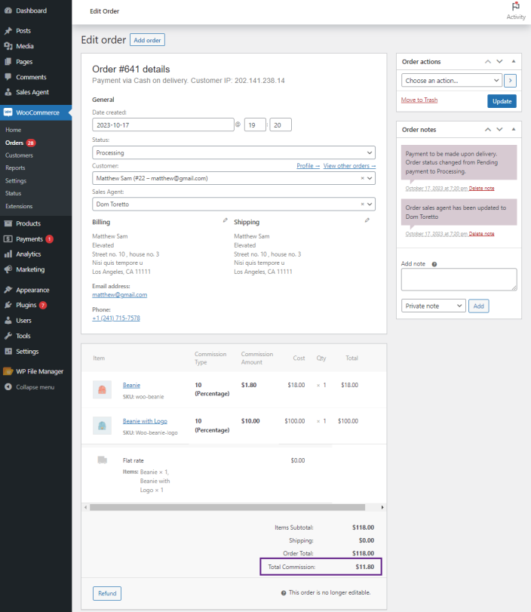Open the Status dropdown
This screenshot has width=531, height=612.
234,152
